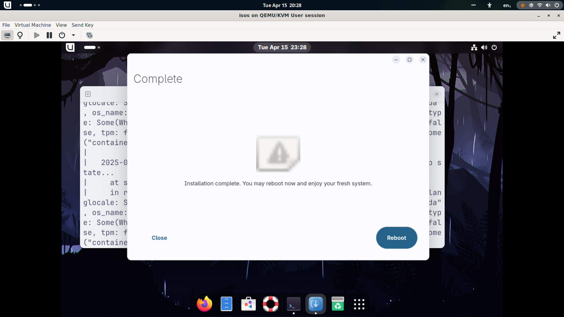Viewport: 564px width, 317px height.
Task: Click the Close text button
Action: [159, 238]
